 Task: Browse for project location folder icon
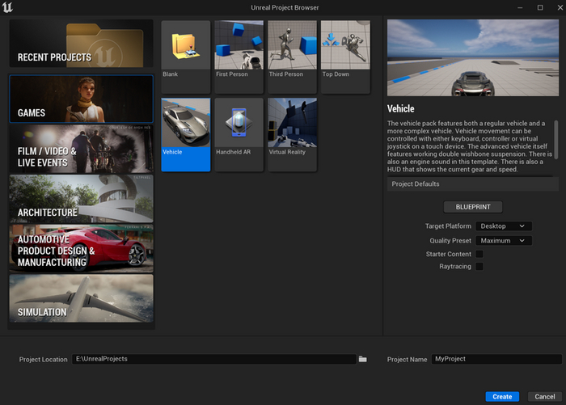(x=363, y=359)
